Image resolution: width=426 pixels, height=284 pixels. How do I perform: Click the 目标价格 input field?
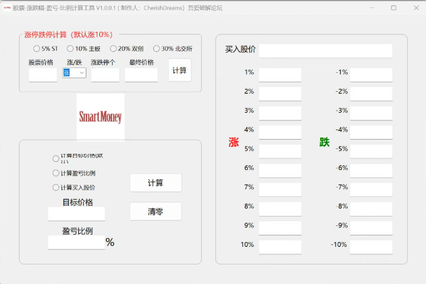click(x=76, y=214)
